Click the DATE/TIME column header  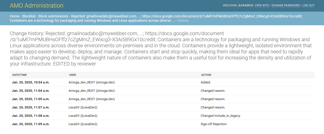(x=20, y=75)
